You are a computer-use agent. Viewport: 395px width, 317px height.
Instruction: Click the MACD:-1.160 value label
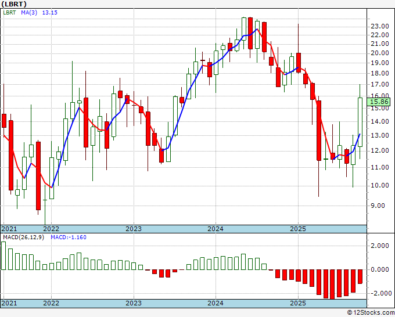[x=69, y=237]
